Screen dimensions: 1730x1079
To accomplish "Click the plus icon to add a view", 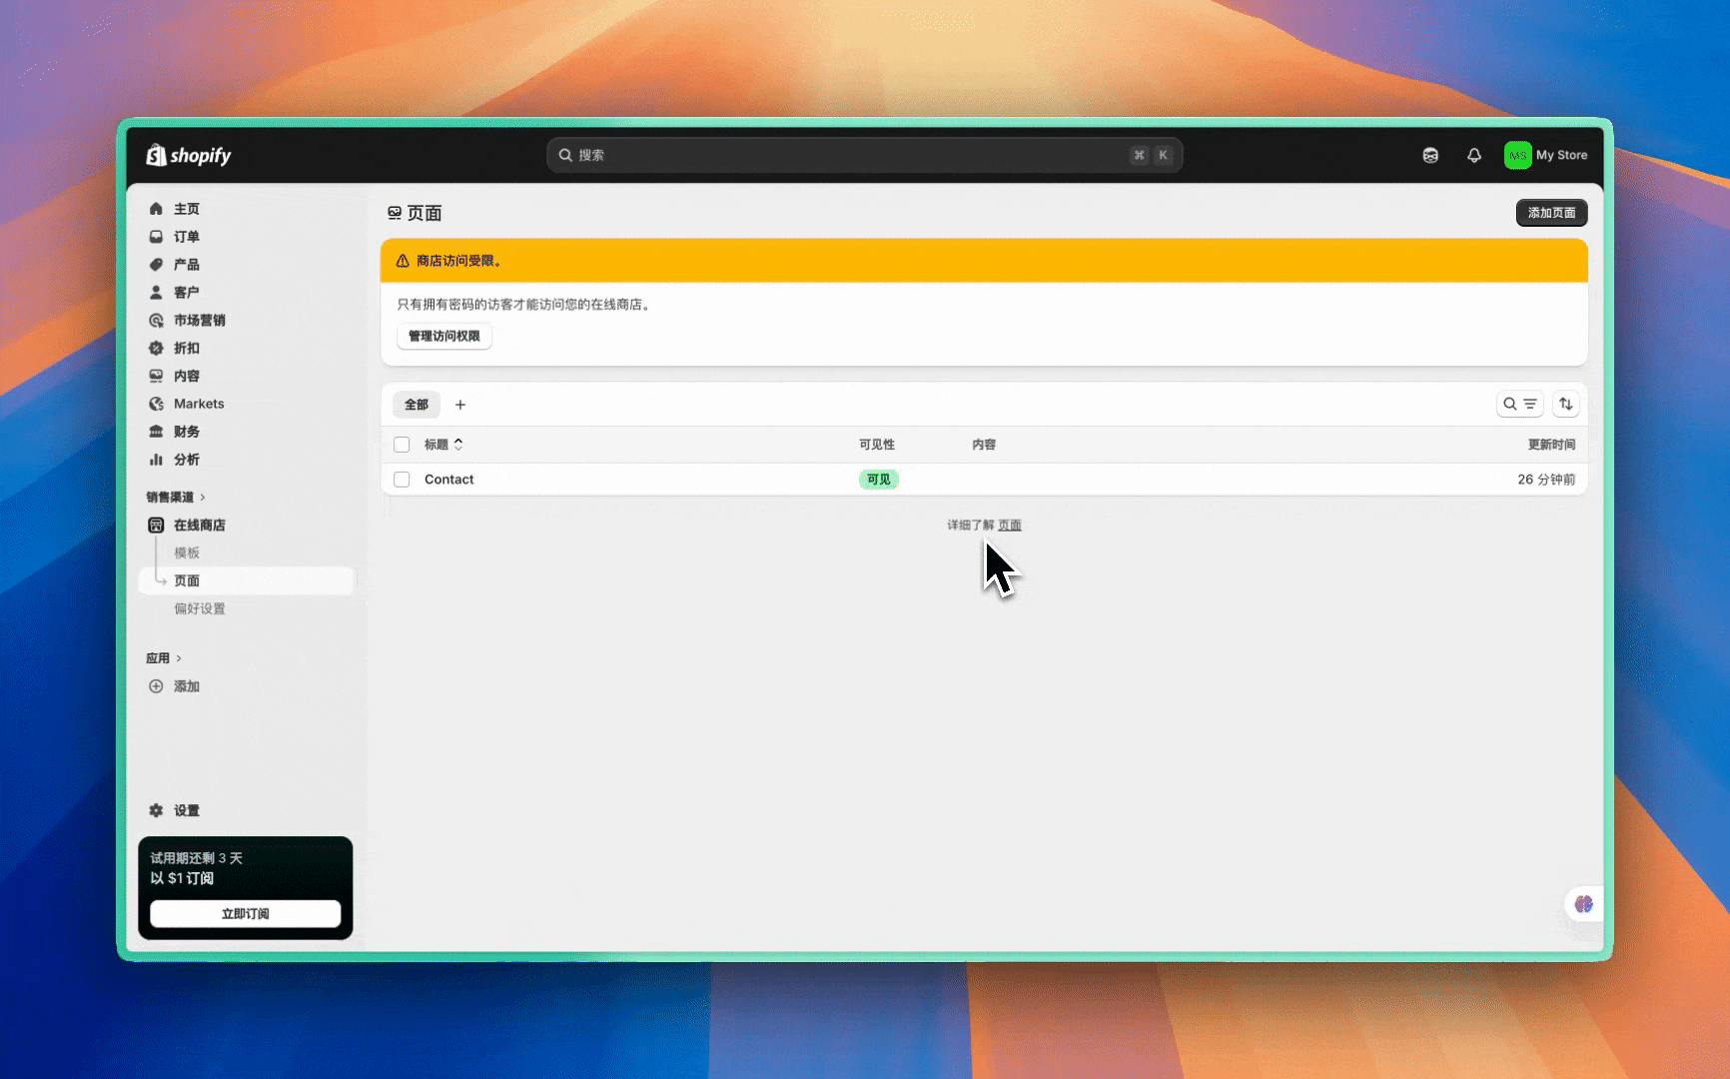I will coord(460,405).
